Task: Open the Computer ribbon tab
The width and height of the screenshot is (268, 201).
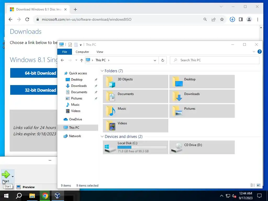Action: (82, 52)
